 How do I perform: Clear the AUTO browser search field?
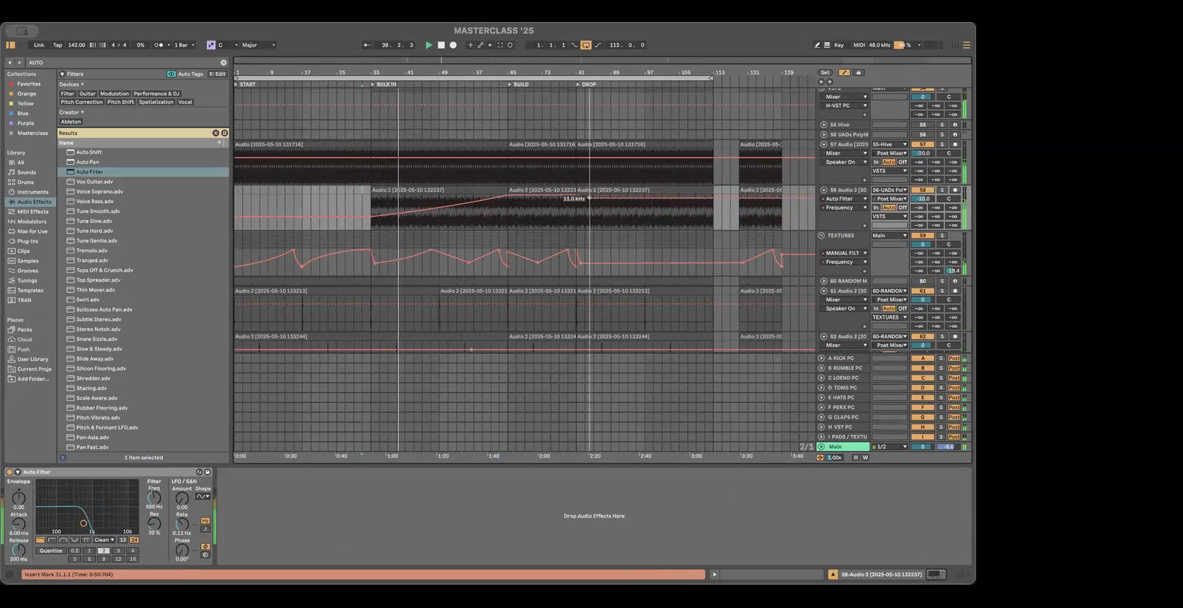click(x=224, y=63)
